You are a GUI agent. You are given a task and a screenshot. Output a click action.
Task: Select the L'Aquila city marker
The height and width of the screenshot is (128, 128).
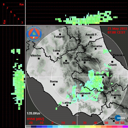pyautogui.click(x=84, y=62)
